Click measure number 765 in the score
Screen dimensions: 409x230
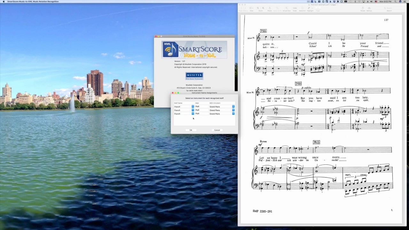[316, 142]
